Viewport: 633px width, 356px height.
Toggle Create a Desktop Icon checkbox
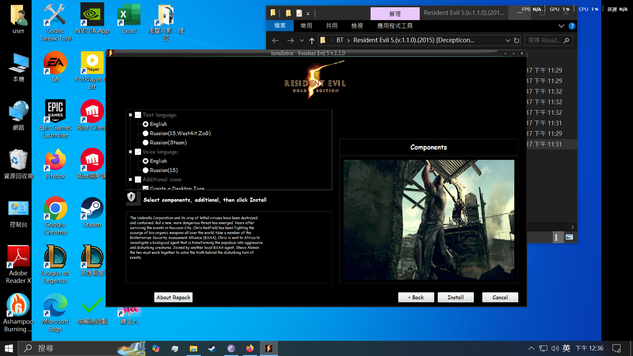click(x=145, y=188)
